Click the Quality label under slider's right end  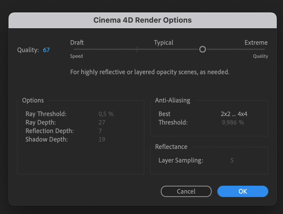tap(261, 56)
